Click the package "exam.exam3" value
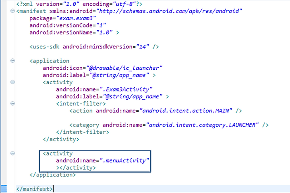 pyautogui.click(x=76, y=18)
